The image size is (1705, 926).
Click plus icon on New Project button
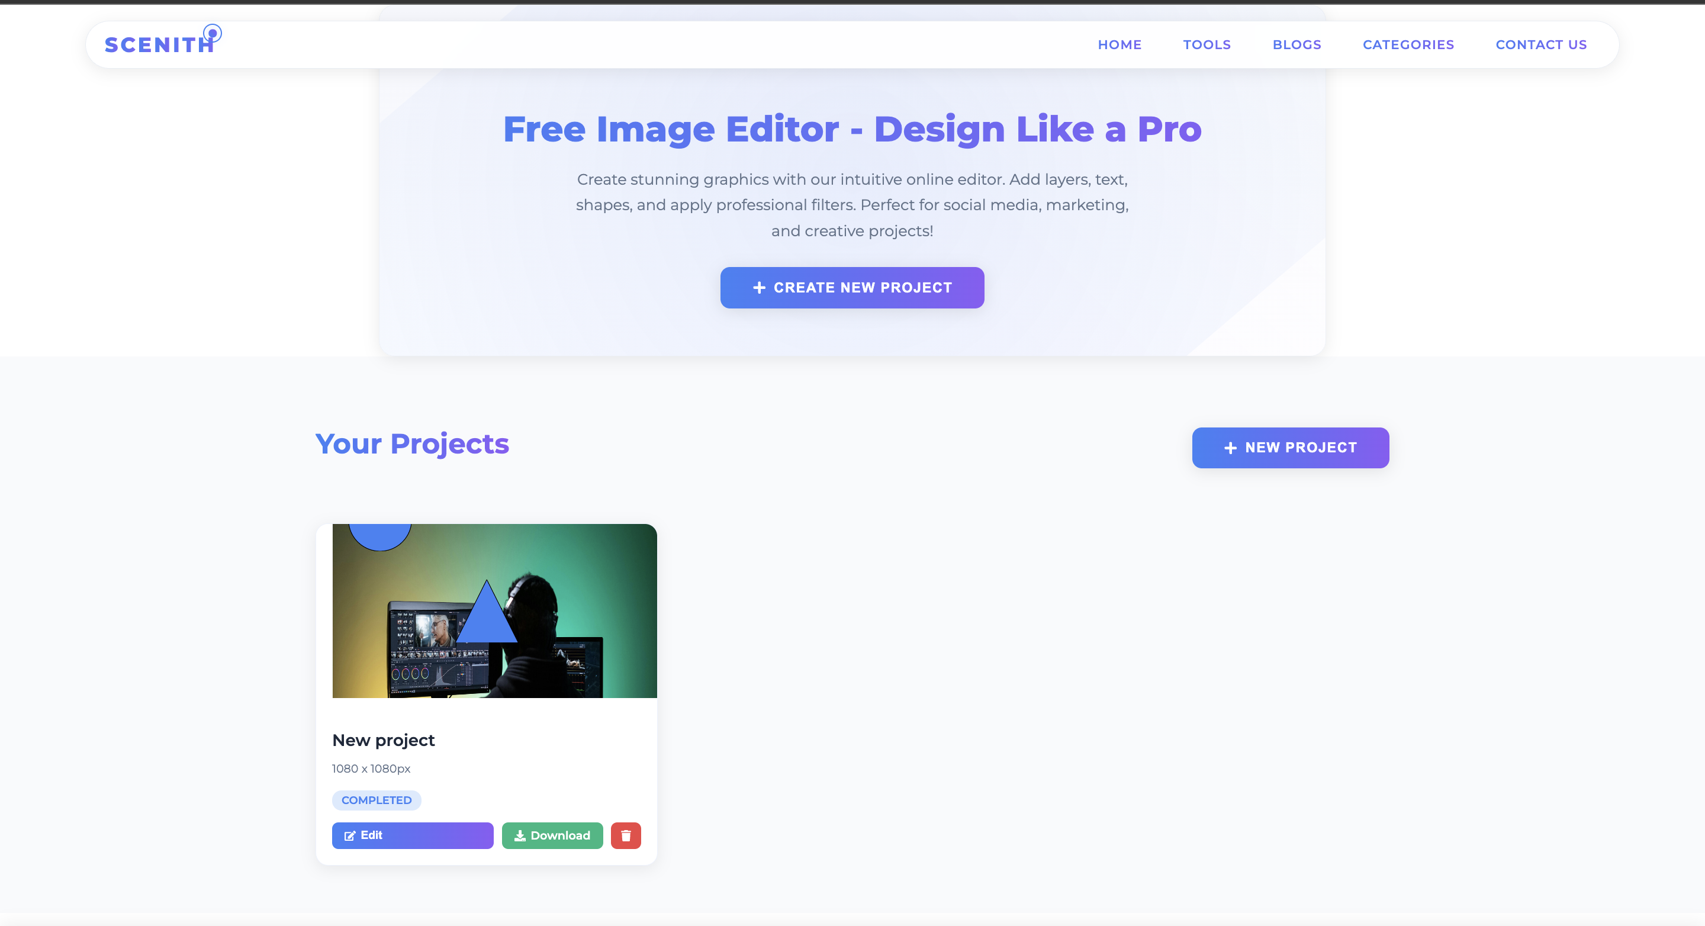click(1230, 448)
